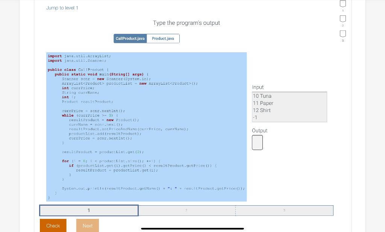Click inside the Output answer box
The width and height of the screenshot is (385, 232).
(x=257, y=143)
